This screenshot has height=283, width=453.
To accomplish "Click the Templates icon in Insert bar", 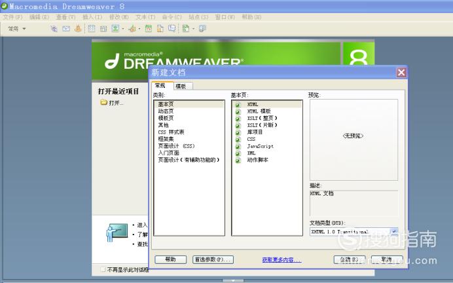I will tap(186, 28).
